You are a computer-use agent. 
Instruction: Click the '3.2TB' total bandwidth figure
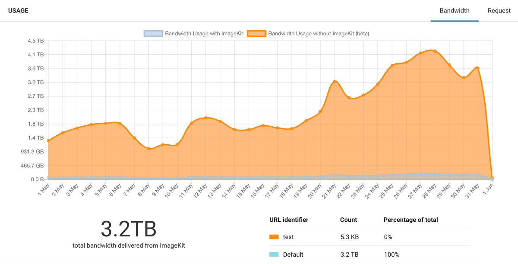[128, 228]
